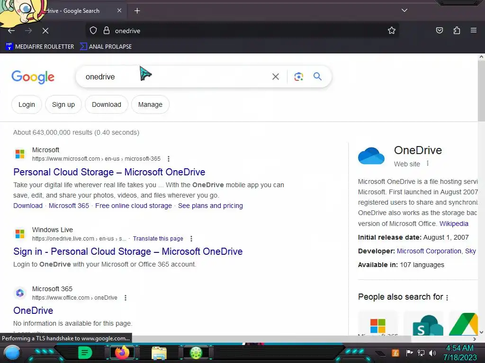
Task: Open Free online cloud storage sitelink
Action: coord(133,206)
